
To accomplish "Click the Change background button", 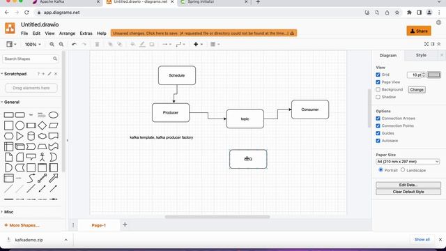I will 417,90.
